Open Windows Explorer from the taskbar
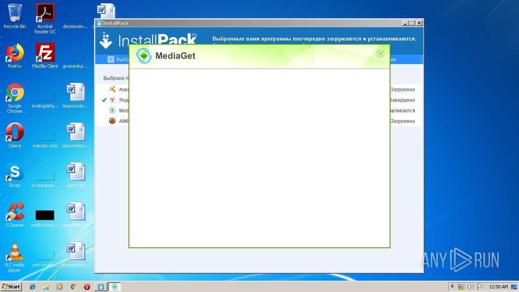The height and width of the screenshot is (292, 519). pyautogui.click(x=46, y=287)
